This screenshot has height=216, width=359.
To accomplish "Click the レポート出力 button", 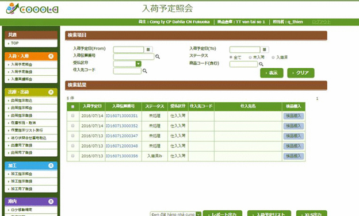I will coord(222,214).
